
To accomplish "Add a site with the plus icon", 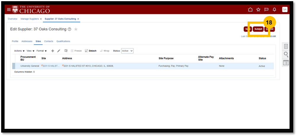I will pyautogui.click(x=53, y=51).
